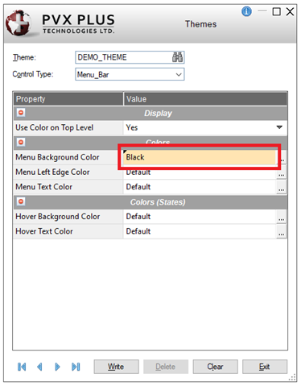Image resolution: width=301 pixels, height=386 pixels.
Task: Select the Menu Background Color value cell
Action: tap(200, 157)
